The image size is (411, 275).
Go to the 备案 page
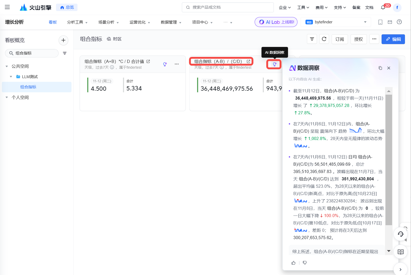(x=356, y=7)
